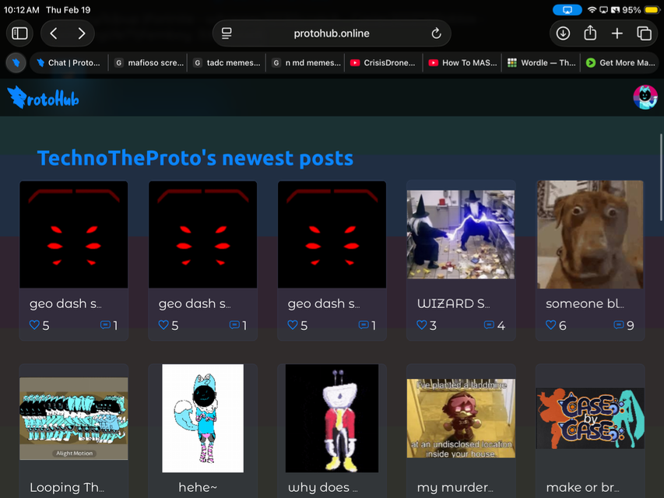Open a new tab with plus icon
This screenshot has height=498, width=664.
[617, 33]
